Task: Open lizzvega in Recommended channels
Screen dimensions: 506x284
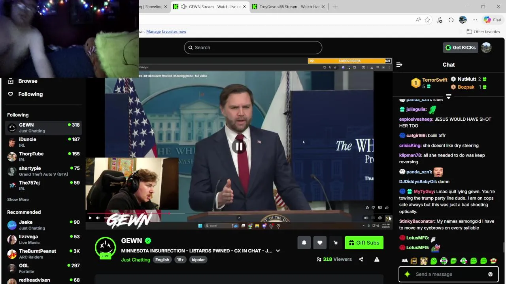Action: click(x=43, y=239)
